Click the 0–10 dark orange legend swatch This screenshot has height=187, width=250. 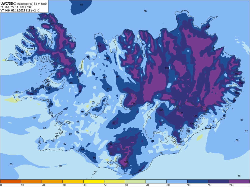pyautogui.click(x=10, y=182)
